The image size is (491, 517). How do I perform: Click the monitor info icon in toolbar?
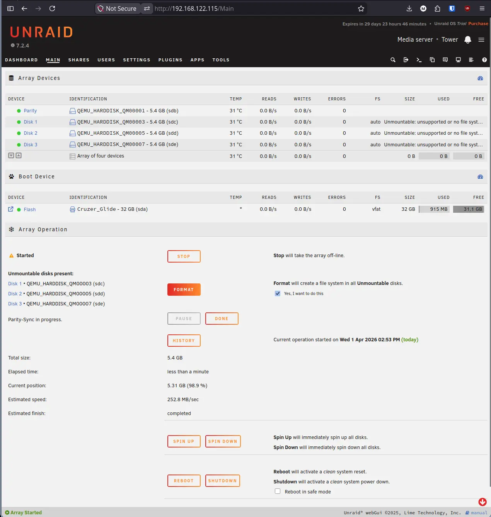(x=458, y=60)
